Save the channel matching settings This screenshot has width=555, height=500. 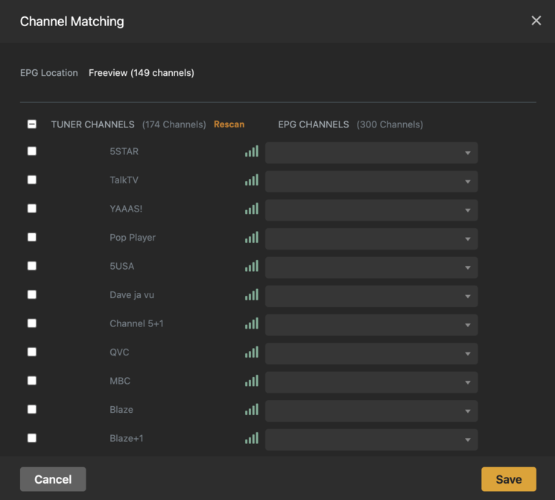tap(508, 479)
